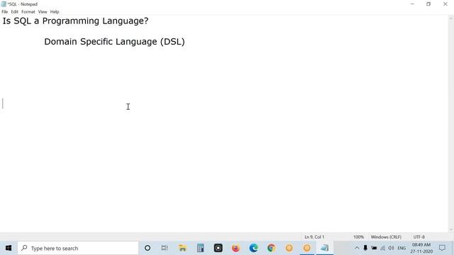
Task: Launch Microsoft Edge from the taskbar
Action: point(254,248)
